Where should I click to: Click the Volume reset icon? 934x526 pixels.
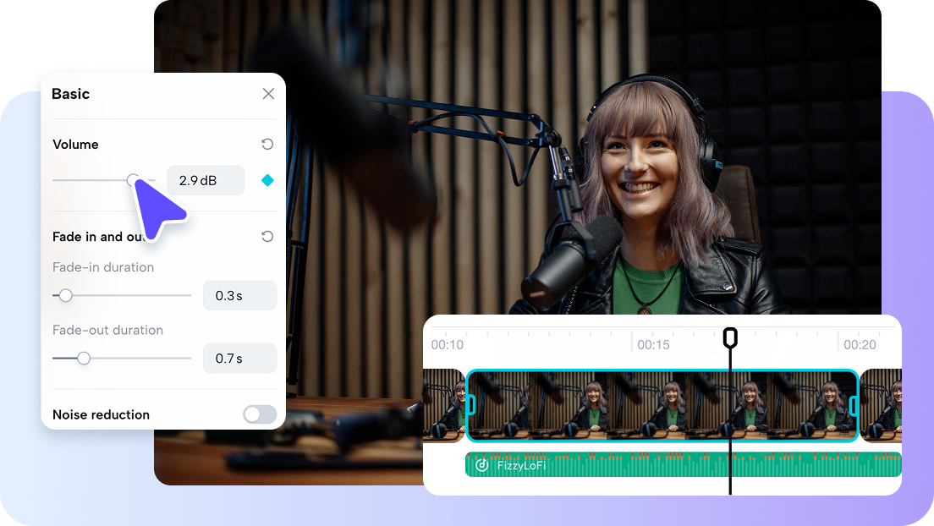coord(267,144)
